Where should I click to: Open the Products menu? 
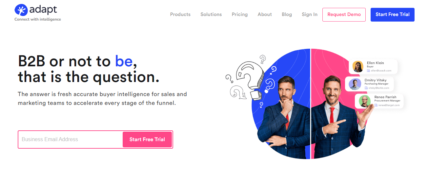pyautogui.click(x=180, y=14)
